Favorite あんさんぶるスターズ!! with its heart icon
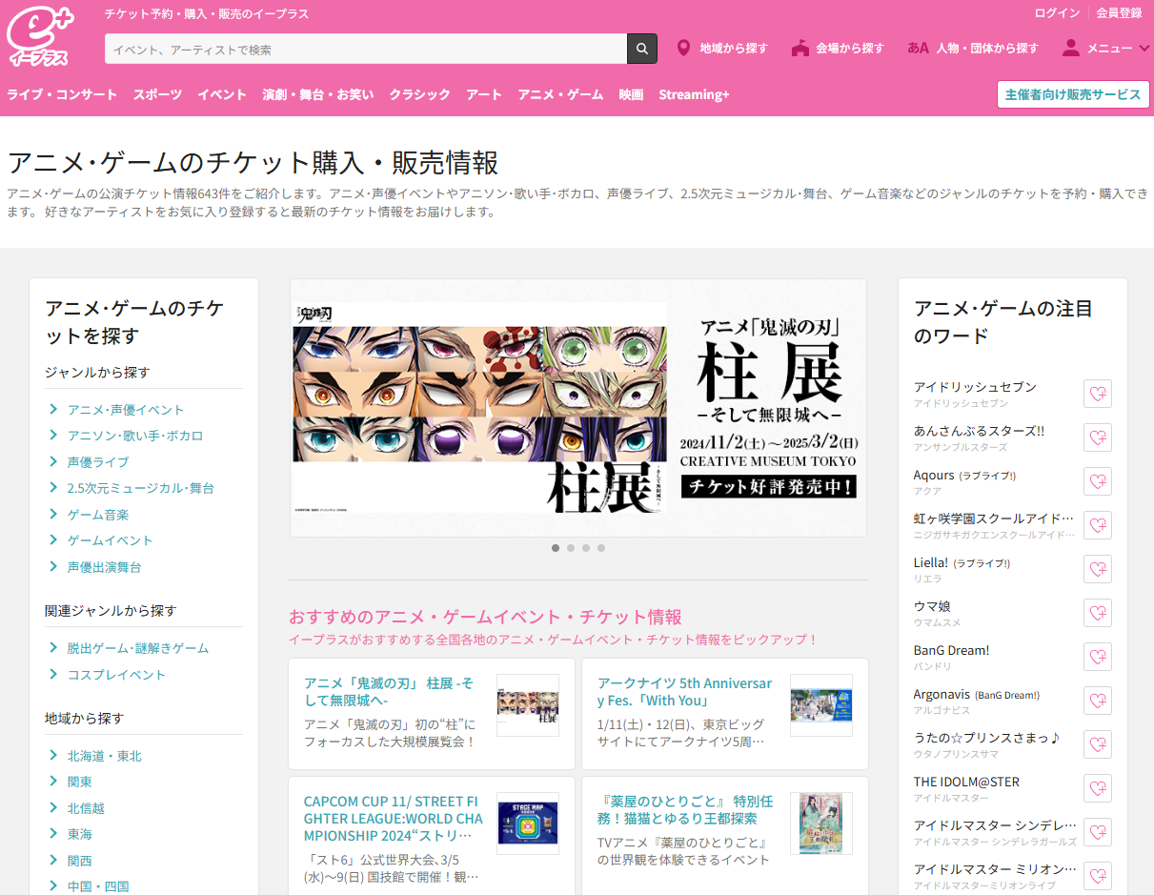The width and height of the screenshot is (1154, 895). tap(1098, 437)
